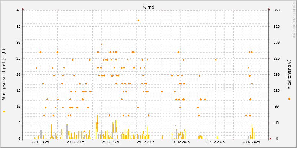Image resolution: width=297 pixels, height=148 pixels.
Task: Click the Windrichtung axis label
Action: 289,74
